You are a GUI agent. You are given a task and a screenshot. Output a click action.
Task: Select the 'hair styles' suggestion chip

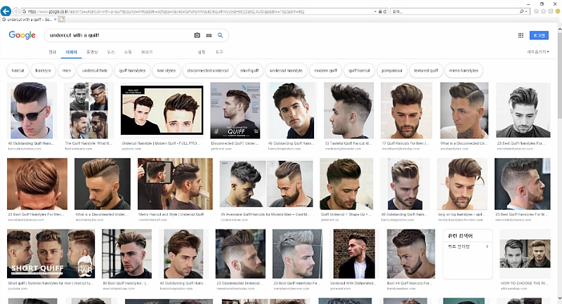coord(166,70)
